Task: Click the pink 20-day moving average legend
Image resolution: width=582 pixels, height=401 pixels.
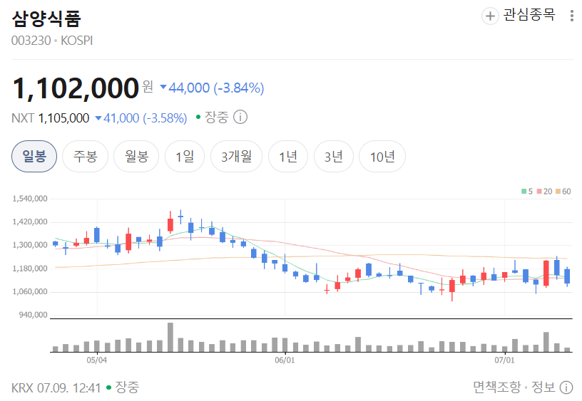Action: (x=544, y=191)
